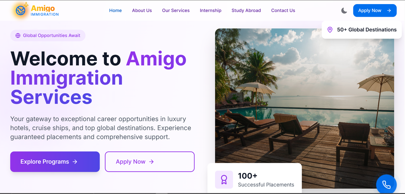Click the location pin icon by Global Destinations
The image size is (405, 194).
[x=330, y=30]
